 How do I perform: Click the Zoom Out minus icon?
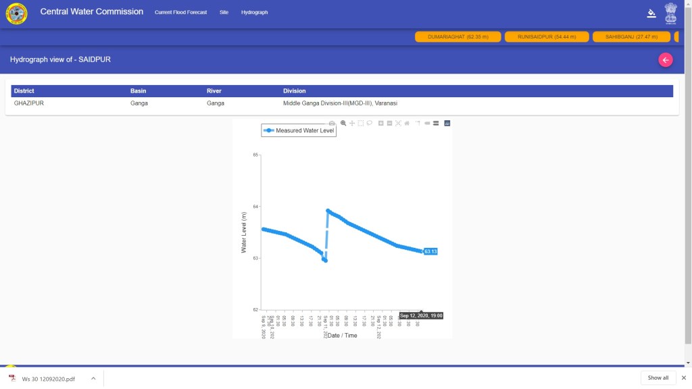(390, 123)
